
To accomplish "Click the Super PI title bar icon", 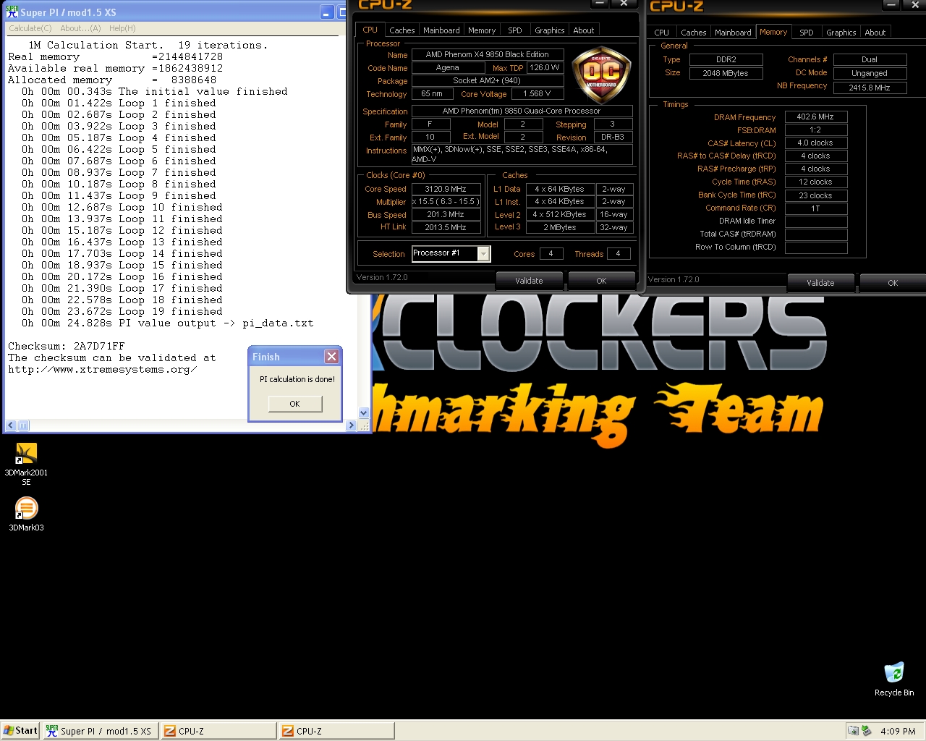I will [12, 12].
